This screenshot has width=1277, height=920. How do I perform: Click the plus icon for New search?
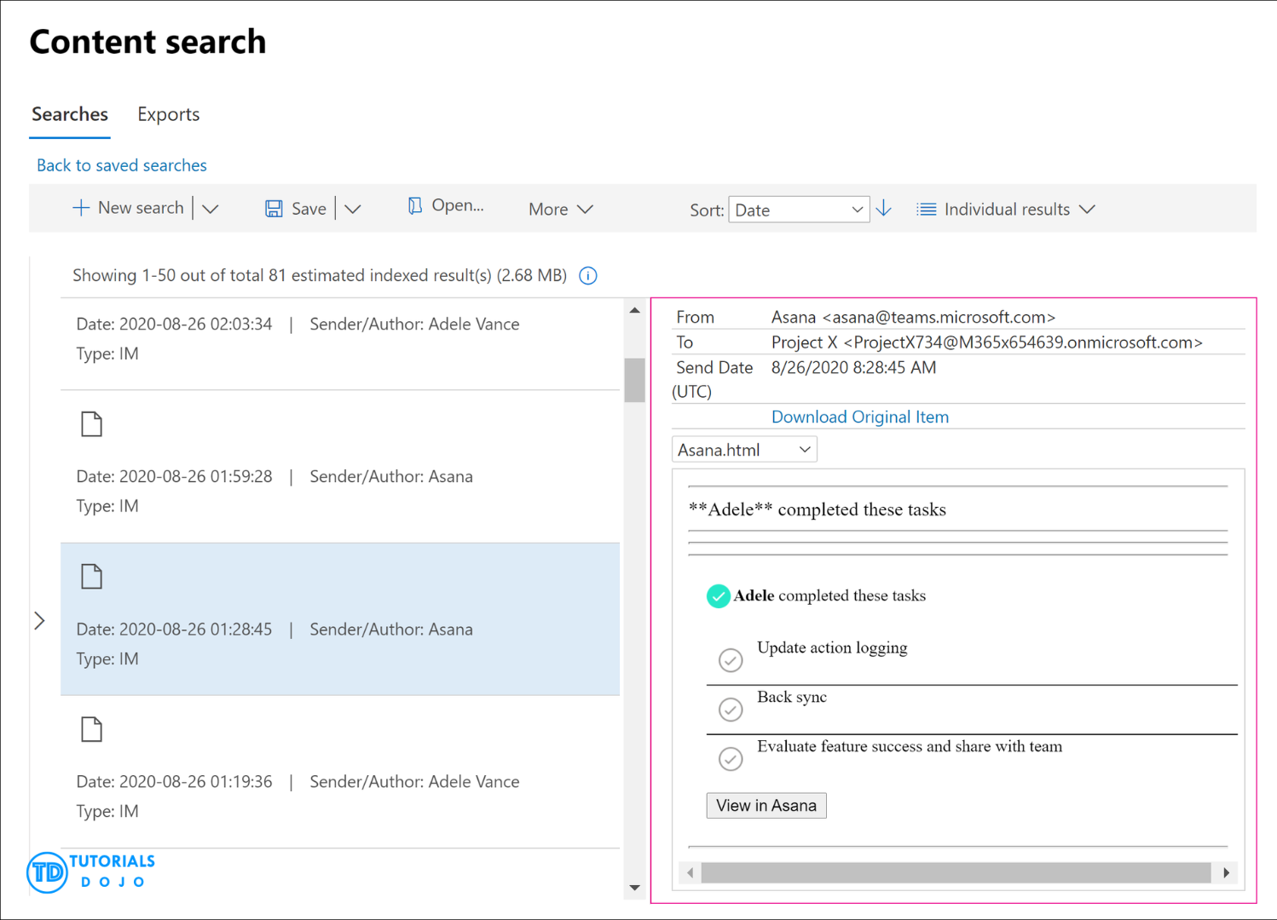tap(81, 208)
